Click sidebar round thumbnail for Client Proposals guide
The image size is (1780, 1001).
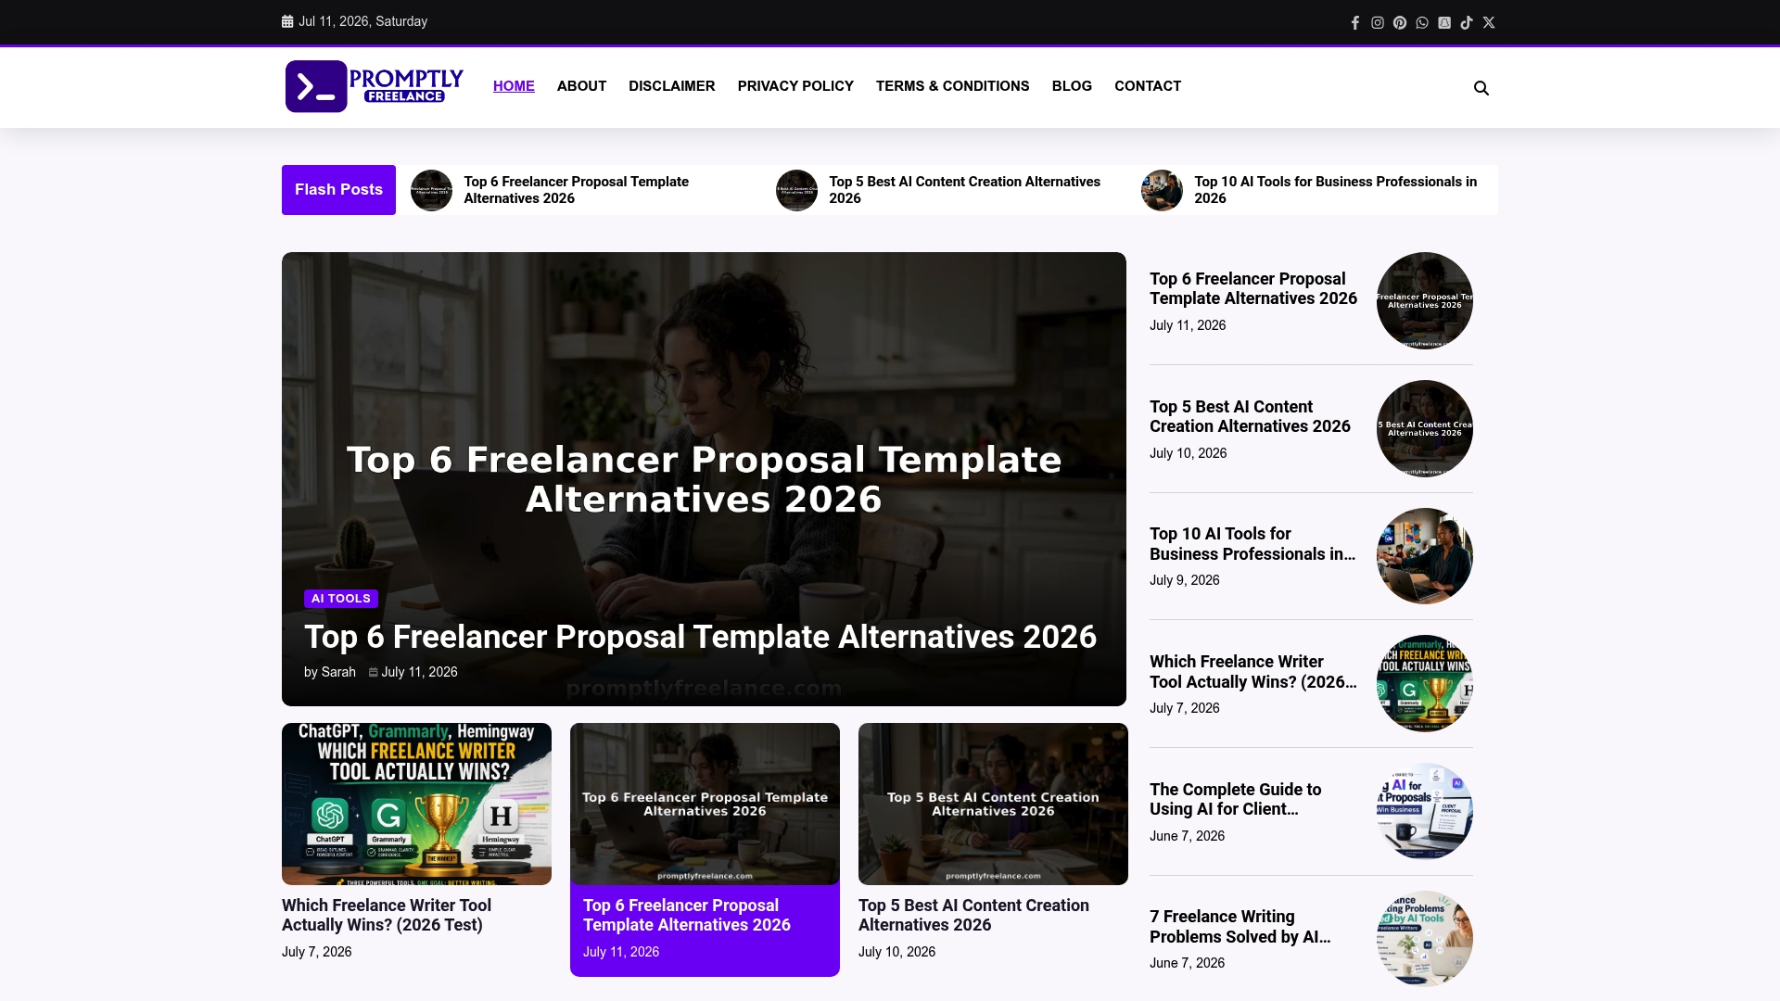click(x=1425, y=811)
